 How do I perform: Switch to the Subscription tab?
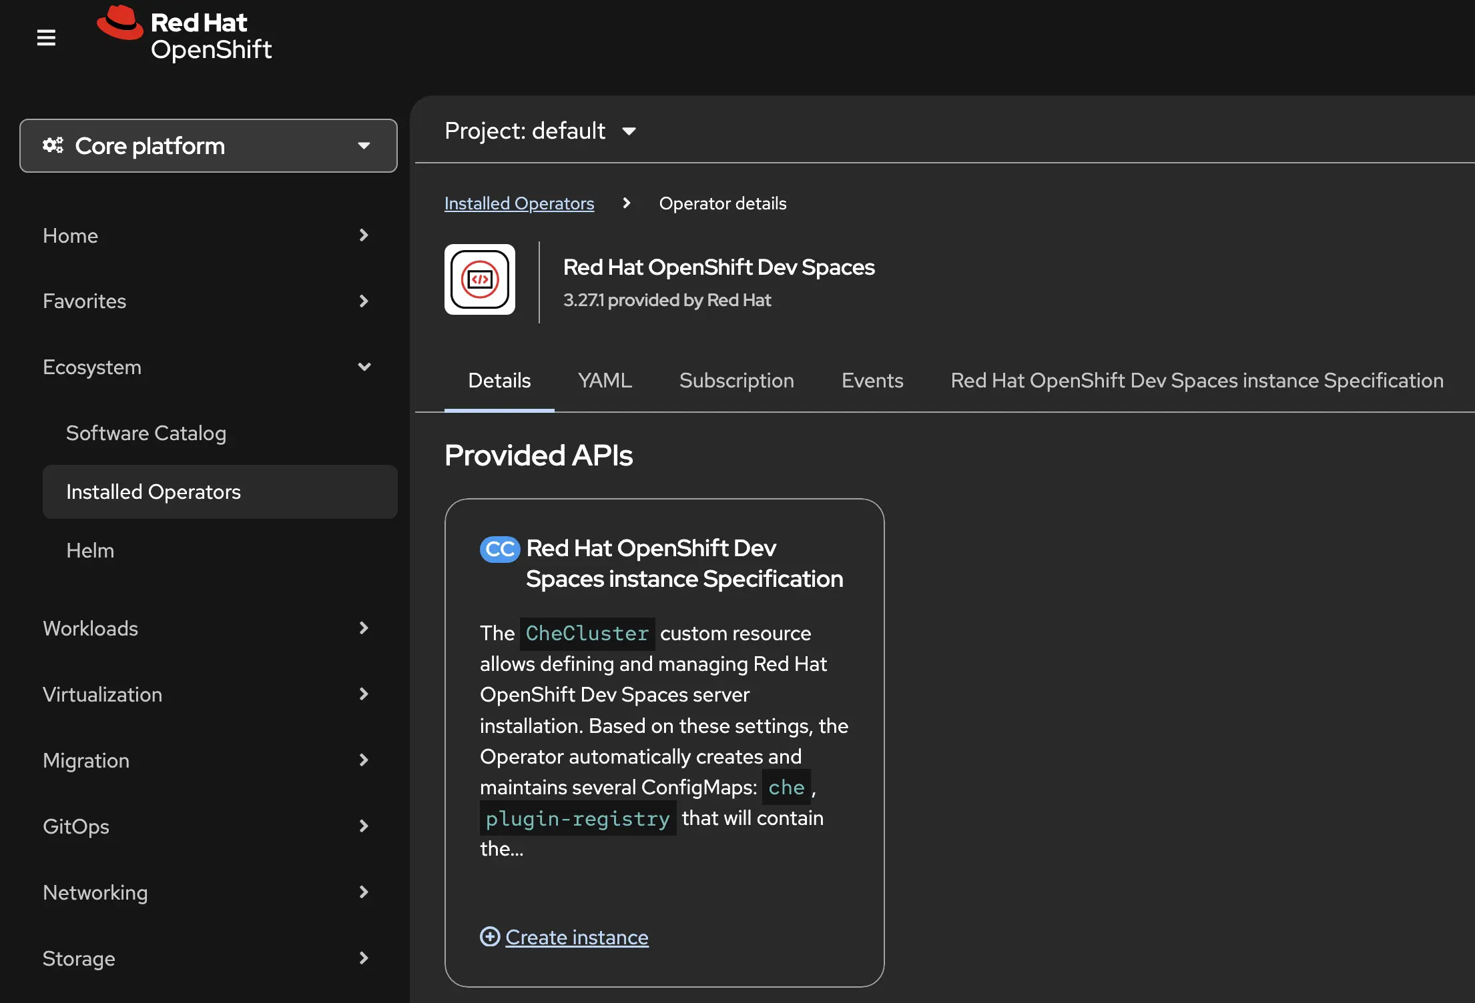737,381
